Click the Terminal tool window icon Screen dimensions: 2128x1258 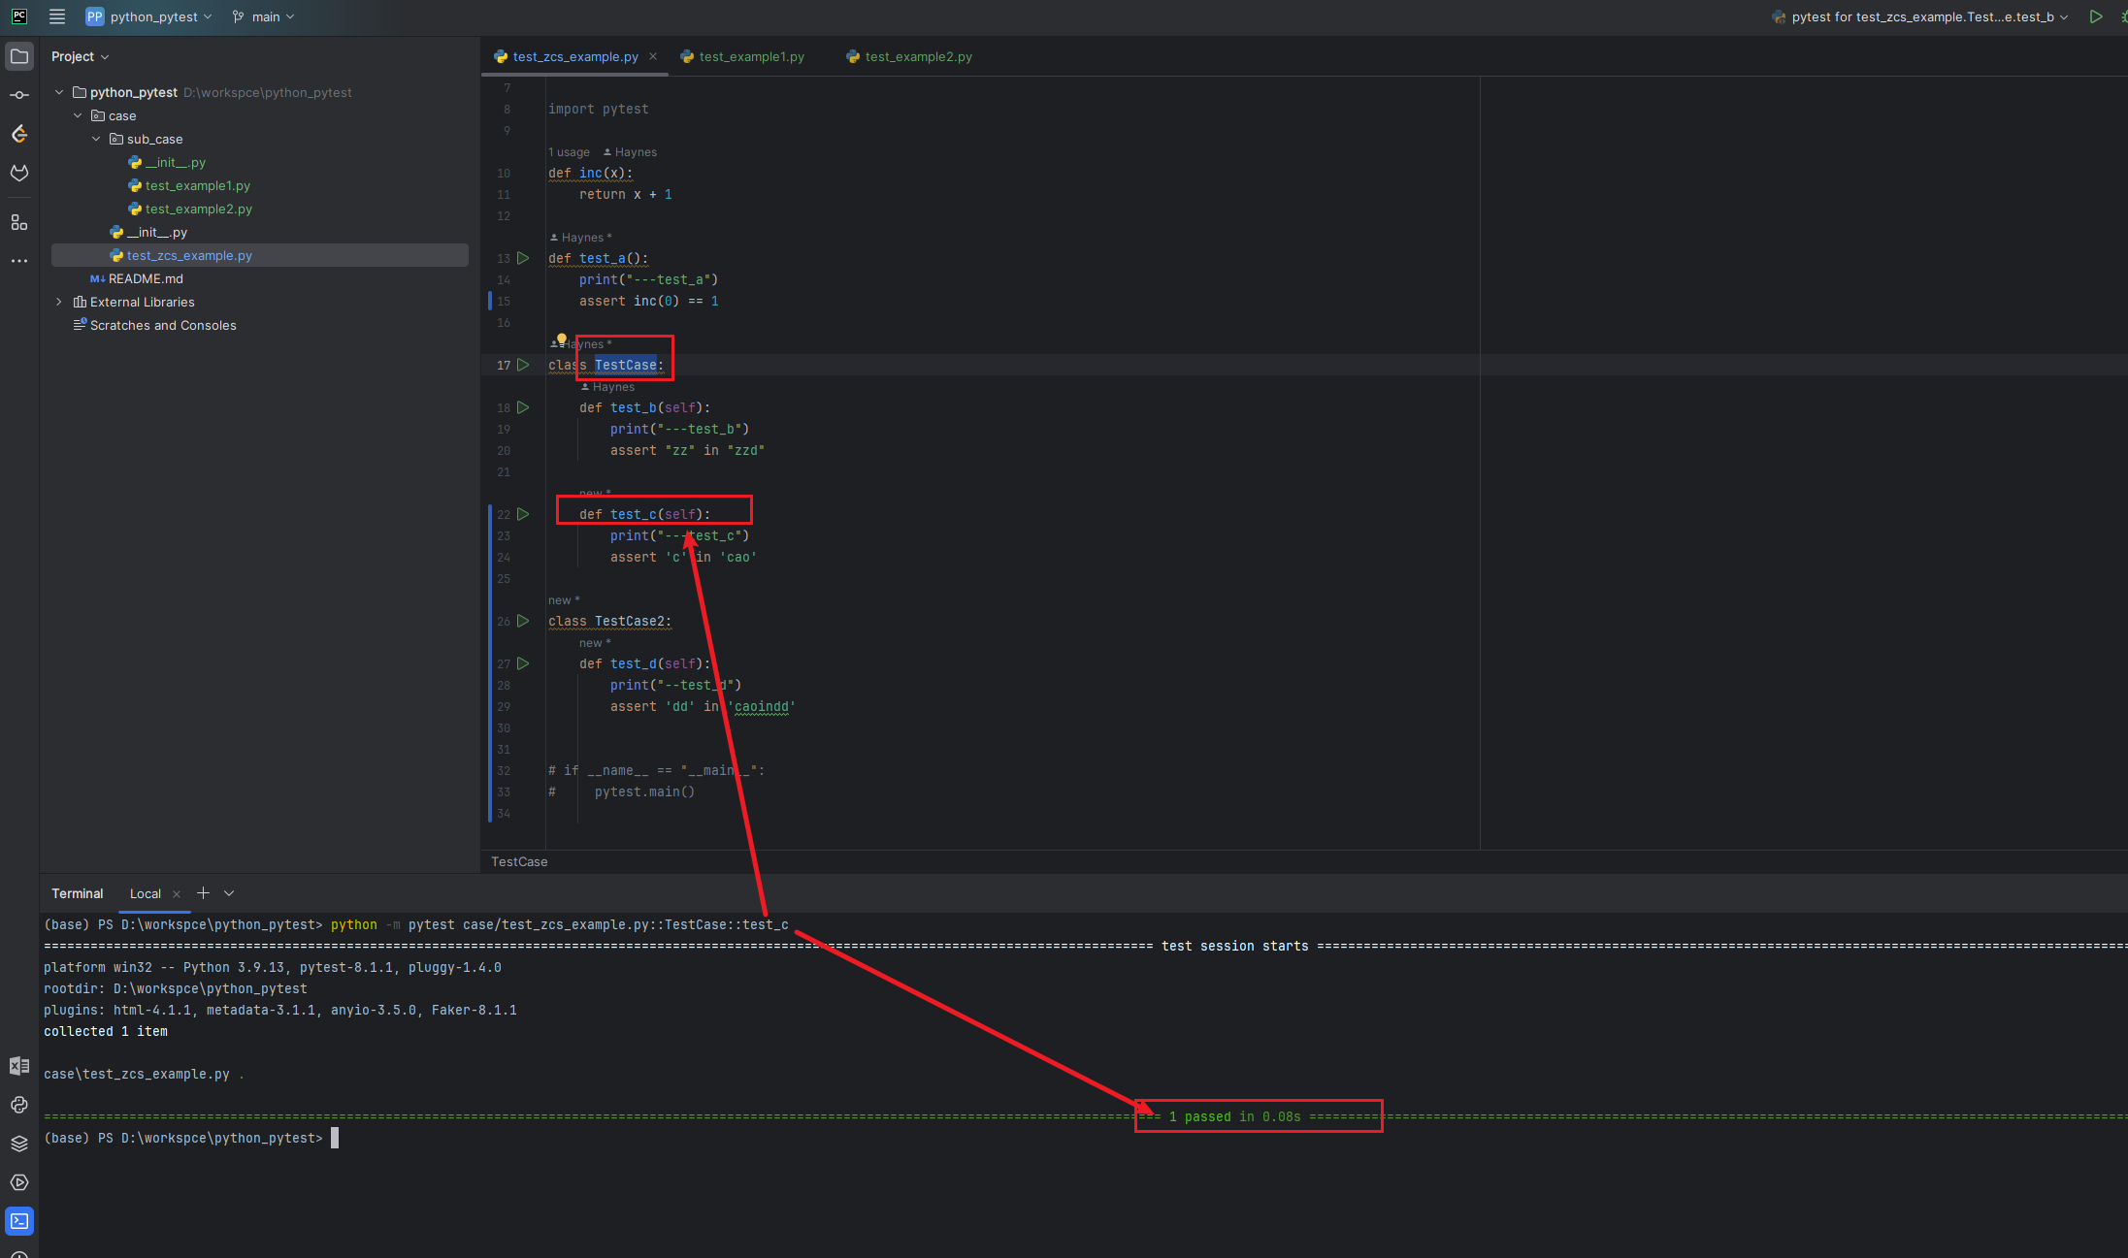tap(19, 1221)
